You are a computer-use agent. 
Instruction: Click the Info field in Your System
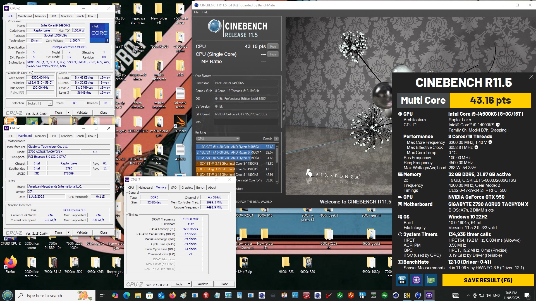[x=246, y=122]
